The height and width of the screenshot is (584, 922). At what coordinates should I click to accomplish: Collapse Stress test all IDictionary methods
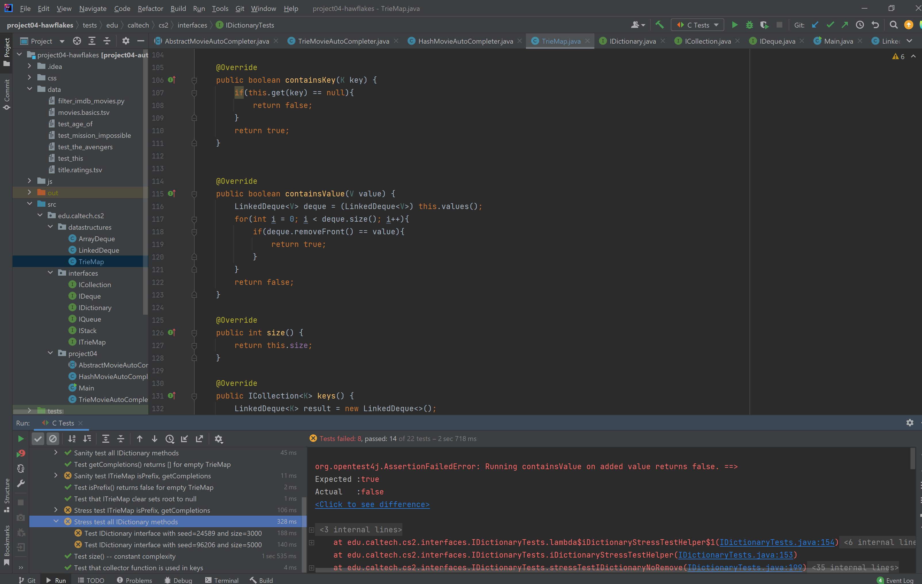(56, 521)
